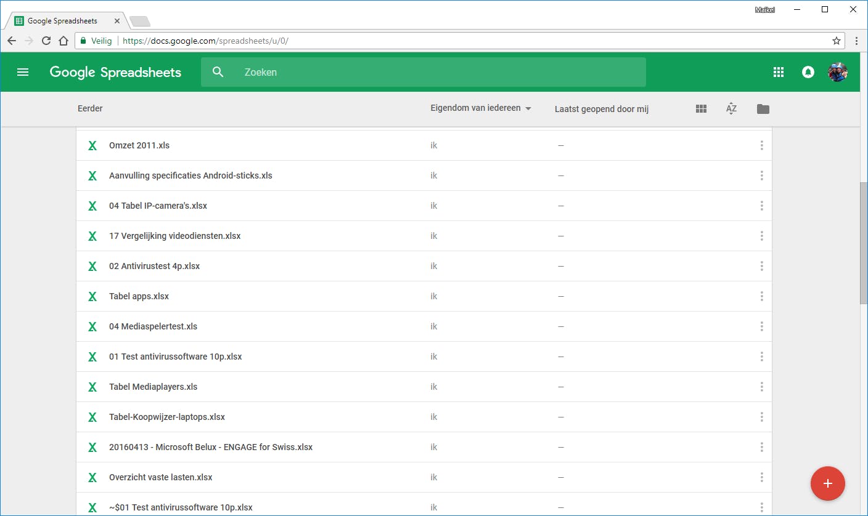Open Tabel-Koopwijzer-laptops.xlsx

pos(167,417)
